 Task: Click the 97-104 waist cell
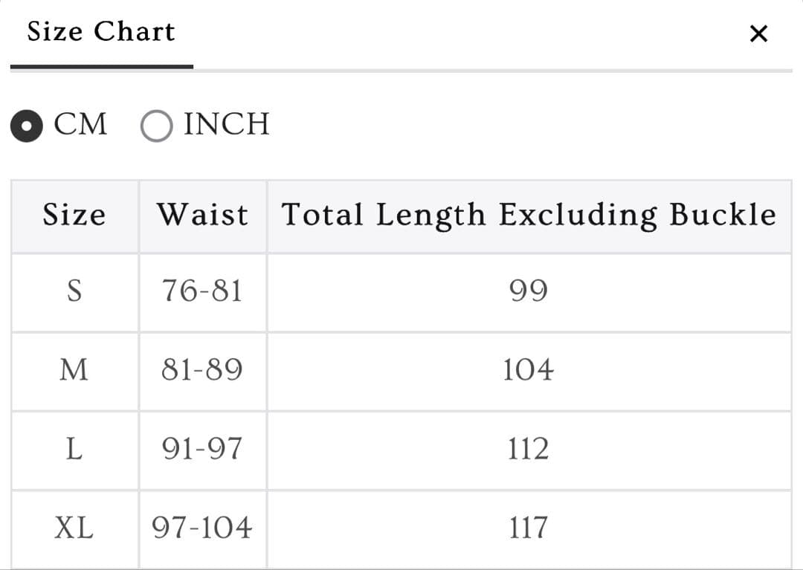click(x=202, y=528)
